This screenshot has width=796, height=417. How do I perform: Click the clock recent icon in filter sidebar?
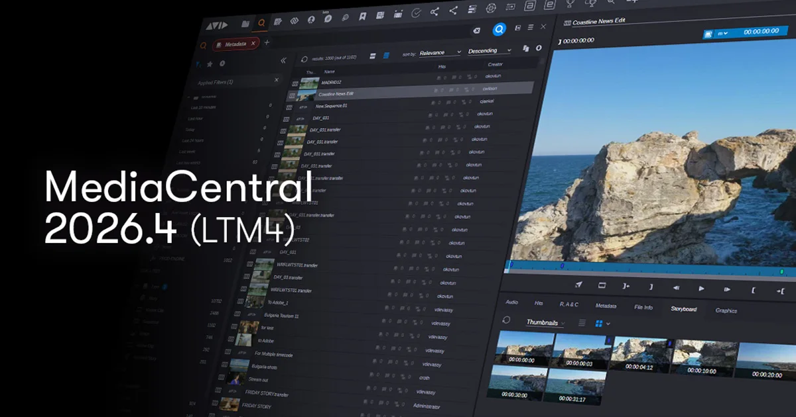[222, 64]
